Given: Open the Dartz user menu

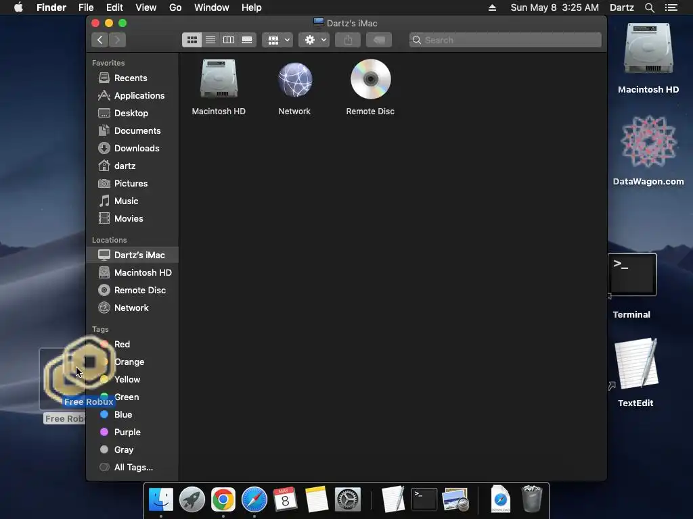Looking at the screenshot, I should 622,7.
